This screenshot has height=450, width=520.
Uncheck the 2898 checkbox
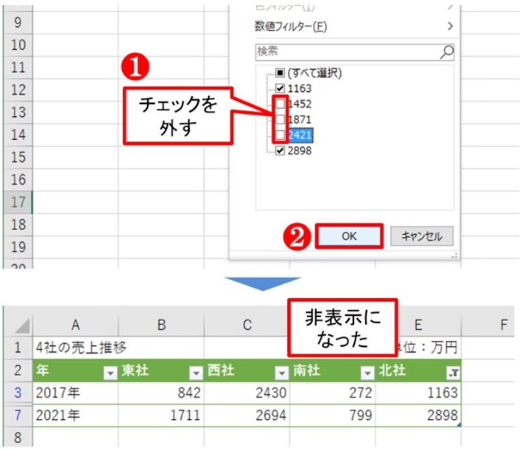click(279, 151)
